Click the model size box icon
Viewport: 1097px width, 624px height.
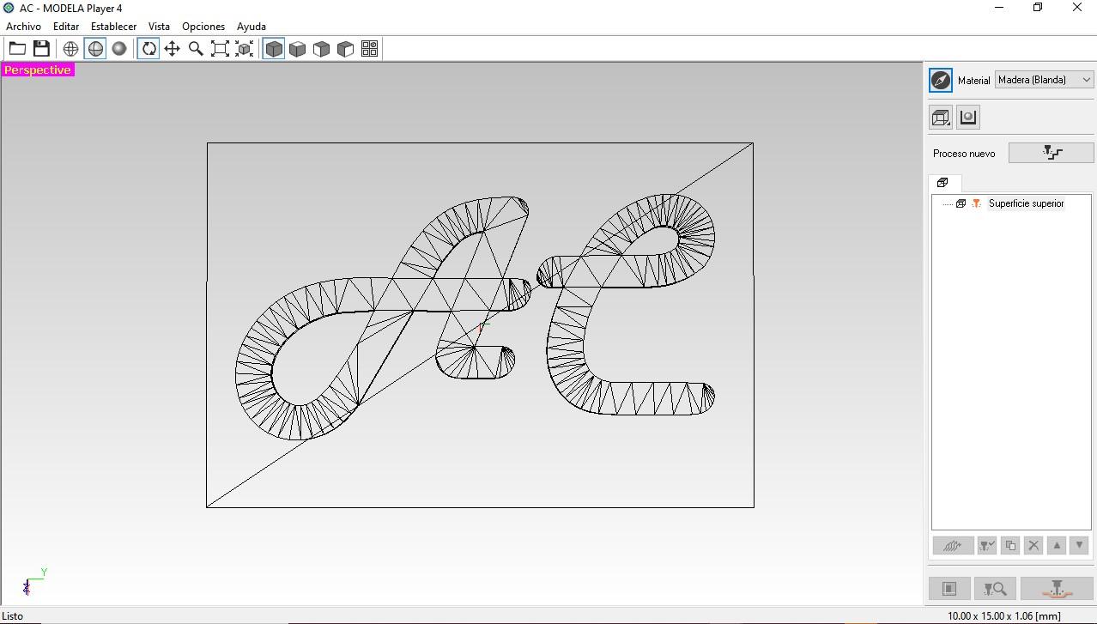(x=942, y=118)
